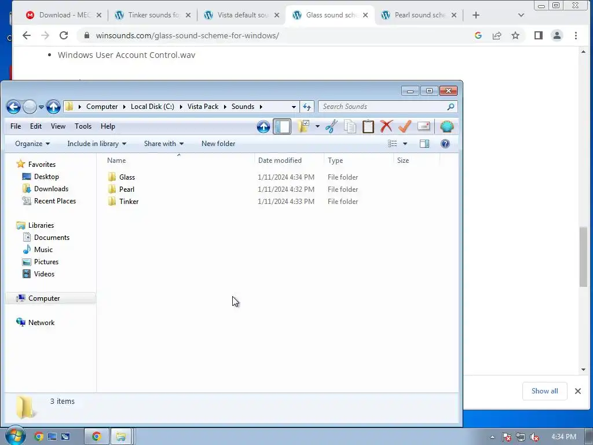Image resolution: width=593 pixels, height=445 pixels.
Task: Select the Glass folder
Action: pos(127,177)
